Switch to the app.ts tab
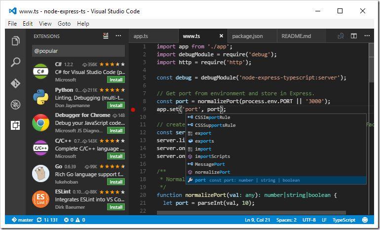 click(x=153, y=36)
